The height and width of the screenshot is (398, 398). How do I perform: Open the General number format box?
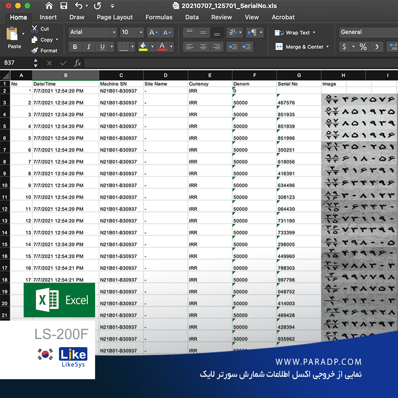tap(368, 32)
